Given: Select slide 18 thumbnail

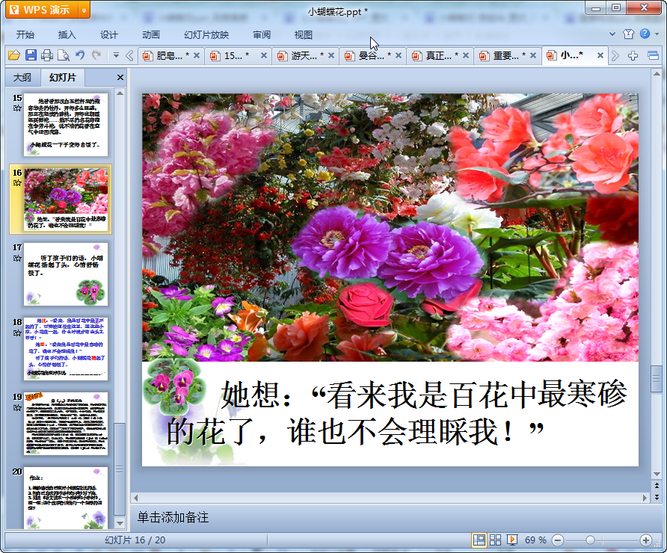Looking at the screenshot, I should 66,349.
